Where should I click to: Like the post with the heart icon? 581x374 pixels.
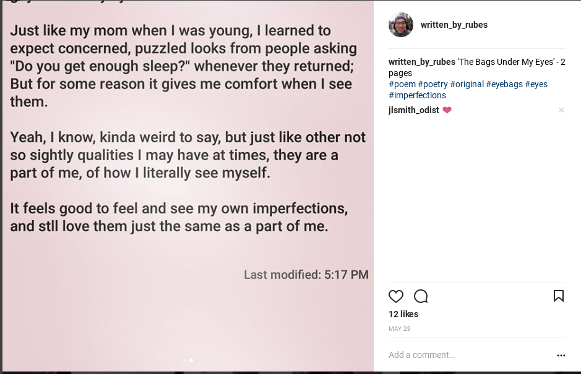(396, 296)
